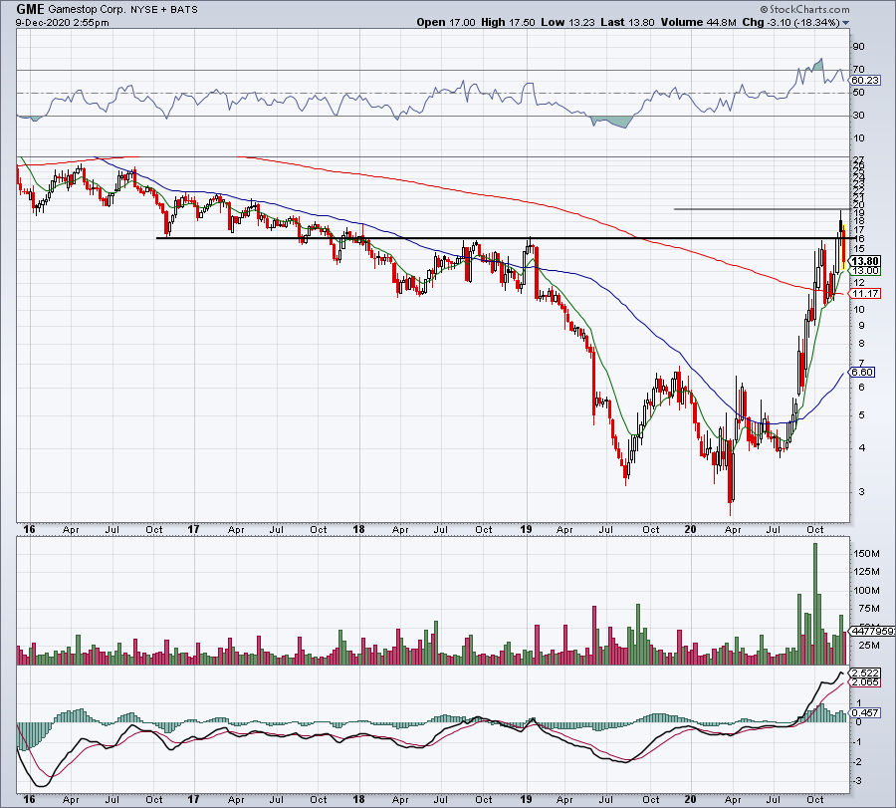This screenshot has height=808, width=896.
Task: Click the blue moving average tag 6.60
Action: 862,373
